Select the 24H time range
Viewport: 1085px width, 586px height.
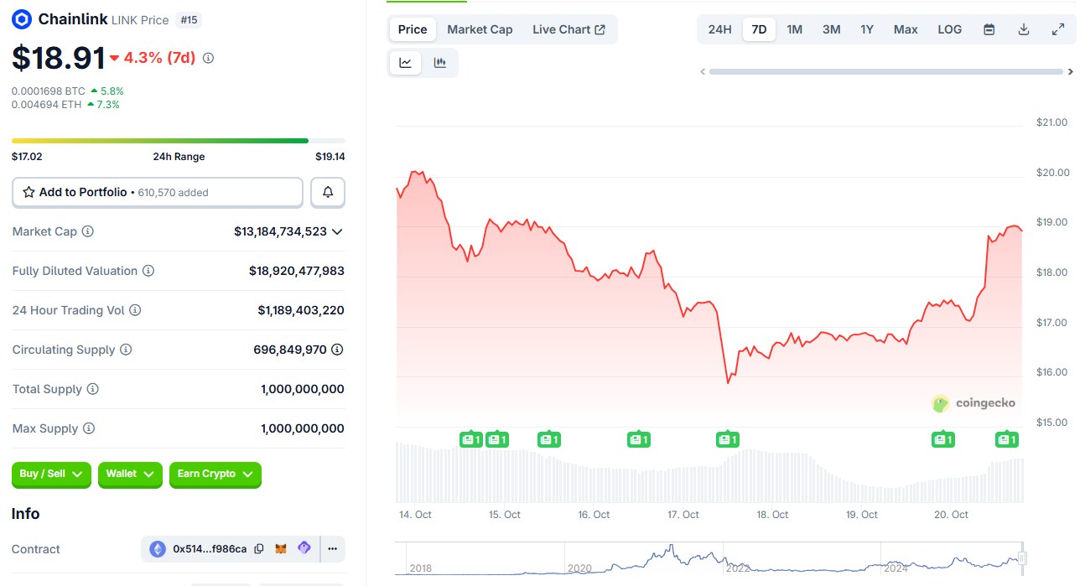(x=719, y=29)
